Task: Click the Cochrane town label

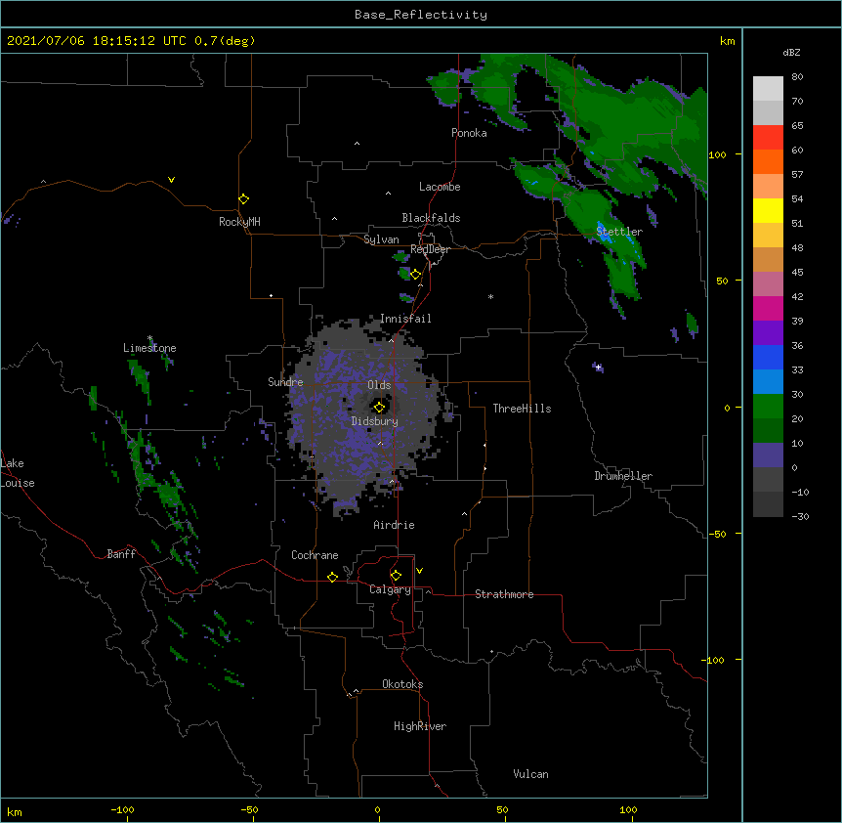Action: click(x=315, y=555)
